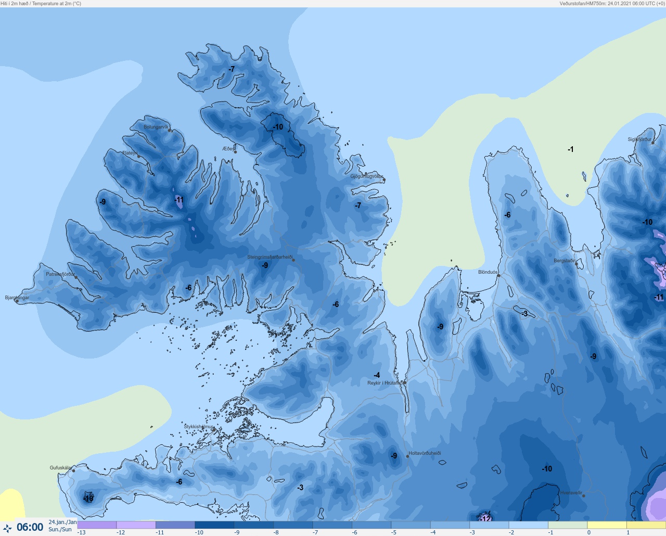
Task: Pick the legend swatch between -5 and -4
Action: pyautogui.click(x=411, y=525)
